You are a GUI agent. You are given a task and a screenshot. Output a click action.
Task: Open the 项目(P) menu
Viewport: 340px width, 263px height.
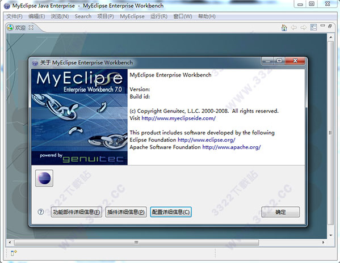pyautogui.click(x=106, y=16)
